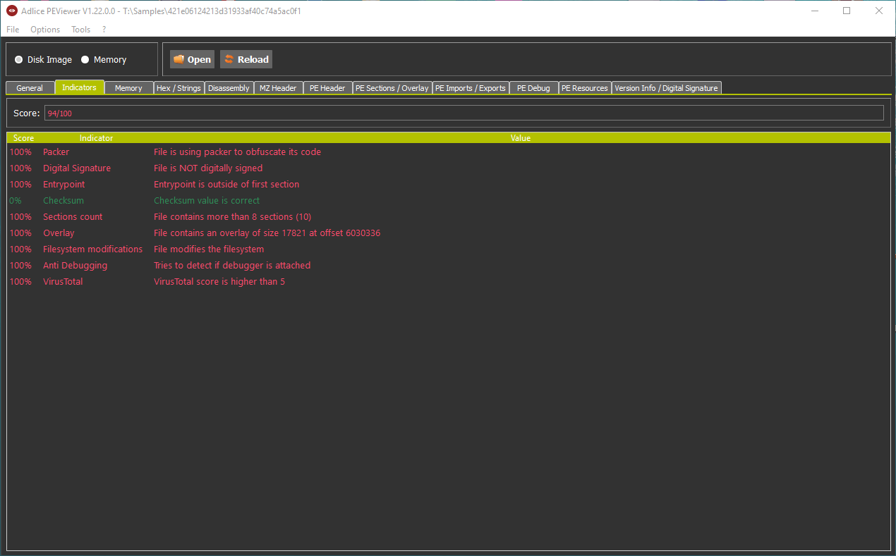Switch to the Hex / Strings tab

click(x=179, y=88)
